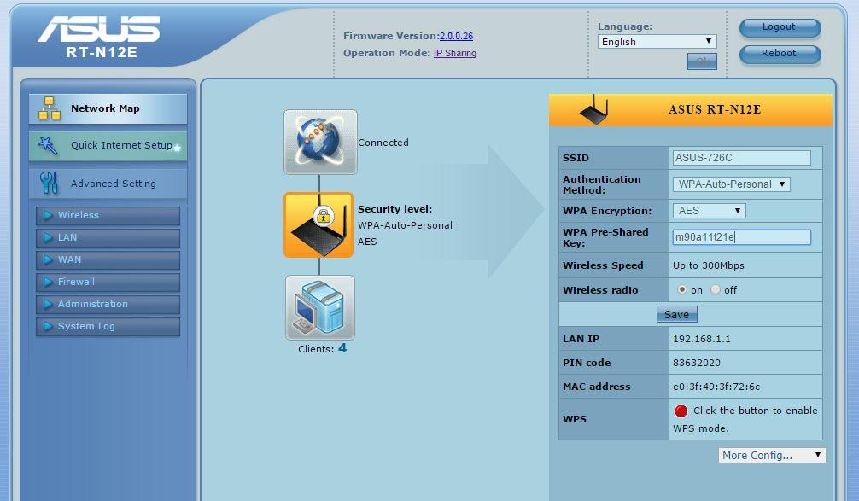Click the ASUS RT-N12E panel title
Screen dimensions: 859x501
(x=715, y=109)
